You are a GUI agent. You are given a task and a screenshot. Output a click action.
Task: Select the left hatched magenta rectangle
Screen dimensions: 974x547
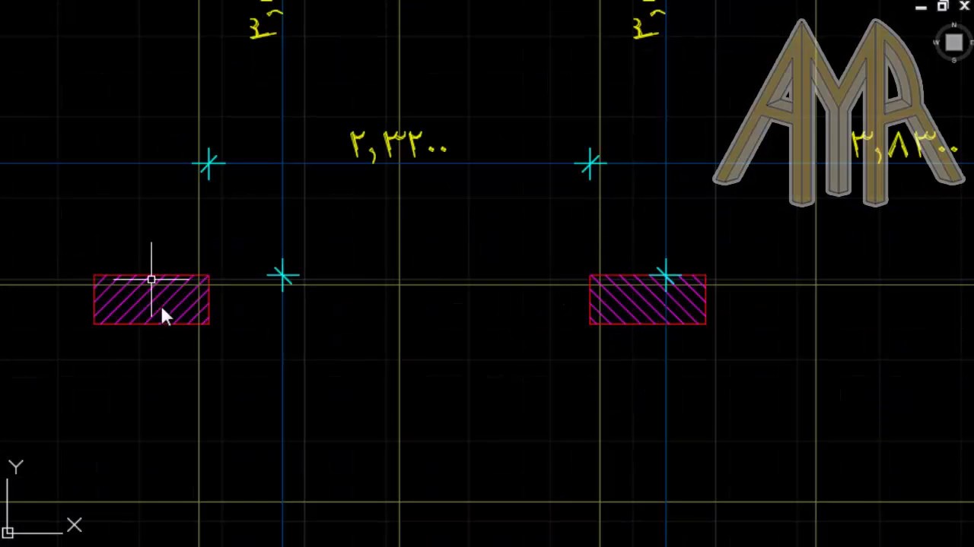point(151,300)
